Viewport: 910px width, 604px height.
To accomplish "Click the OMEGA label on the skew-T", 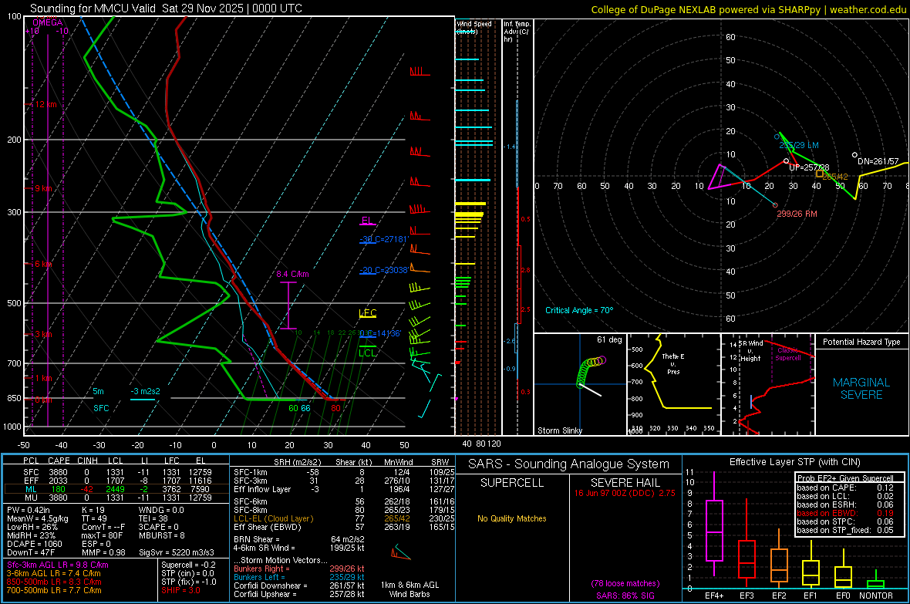I will [48, 22].
